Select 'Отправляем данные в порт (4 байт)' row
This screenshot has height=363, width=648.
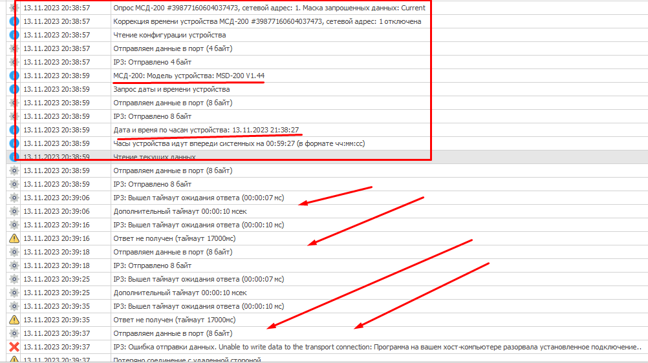tap(173, 48)
